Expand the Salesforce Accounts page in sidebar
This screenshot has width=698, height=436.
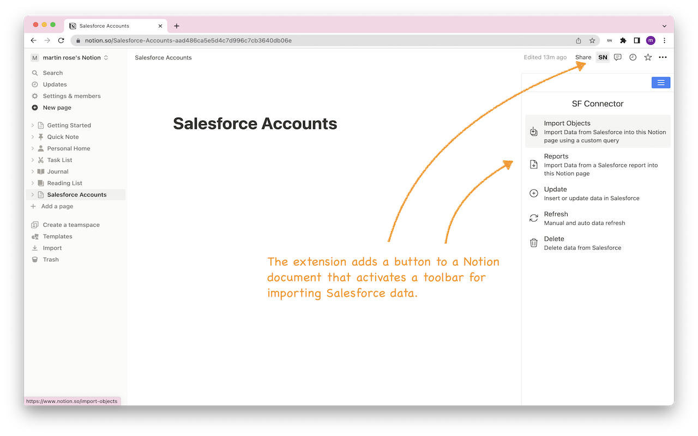click(x=33, y=195)
